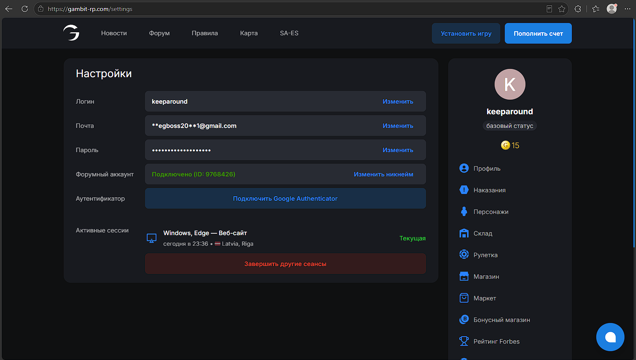Click the browser address bar URL
This screenshot has height=360, width=636.
pos(90,9)
